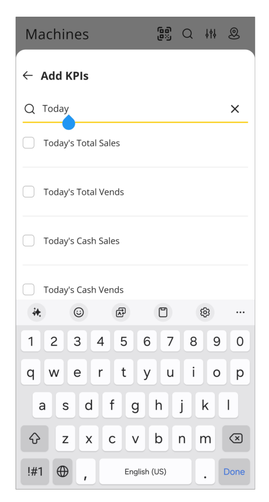Screen dimensions: 269x502
Task: Tap the Done key on keyboard
Action: tap(234, 472)
